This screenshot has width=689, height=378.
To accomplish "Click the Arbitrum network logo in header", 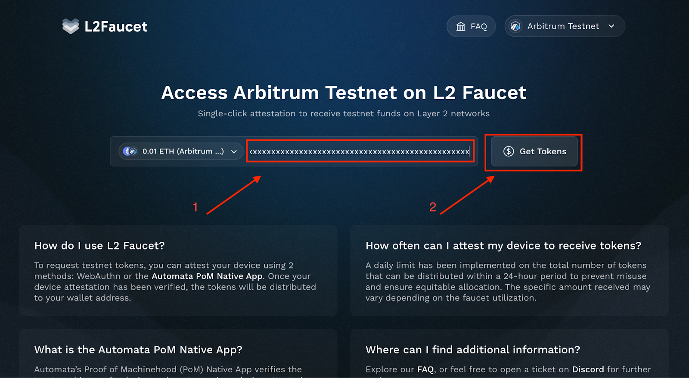I will 515,26.
